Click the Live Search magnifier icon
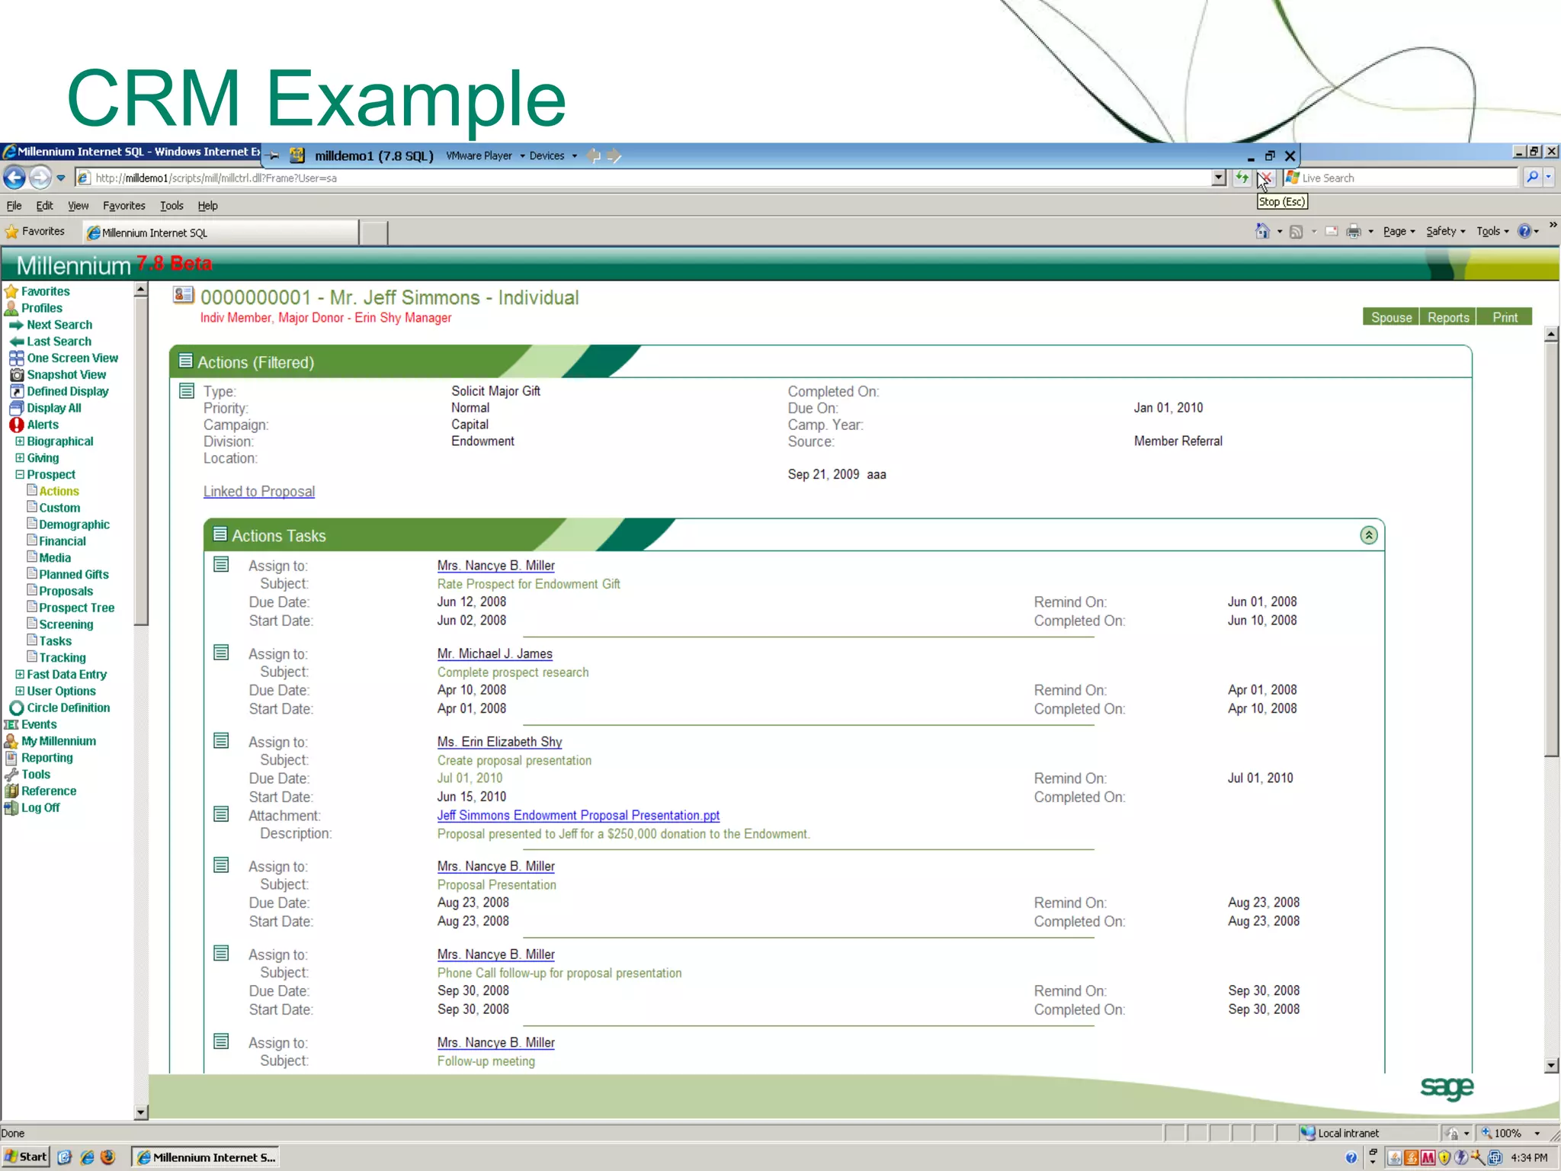Image resolution: width=1561 pixels, height=1171 pixels. [1532, 178]
